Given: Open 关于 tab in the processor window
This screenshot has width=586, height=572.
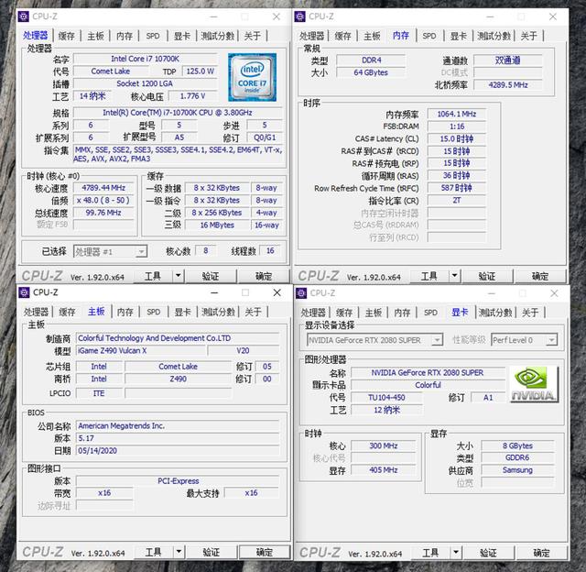Looking at the screenshot, I should 253,36.
